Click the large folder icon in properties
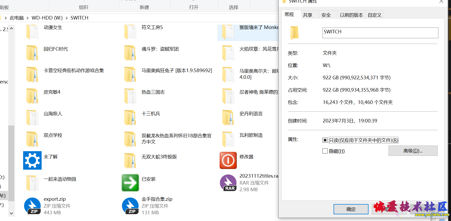This screenshot has width=451, height=221. (294, 33)
